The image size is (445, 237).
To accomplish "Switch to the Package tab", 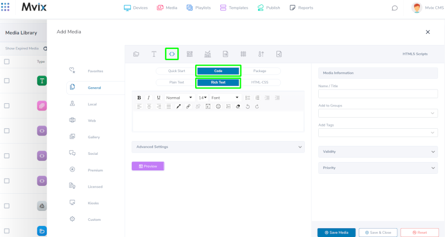I will pyautogui.click(x=260, y=71).
